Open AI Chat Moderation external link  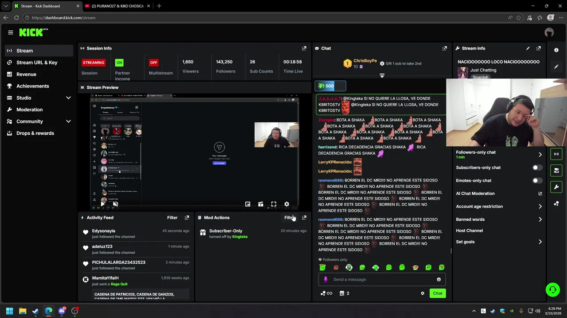tap(540, 193)
